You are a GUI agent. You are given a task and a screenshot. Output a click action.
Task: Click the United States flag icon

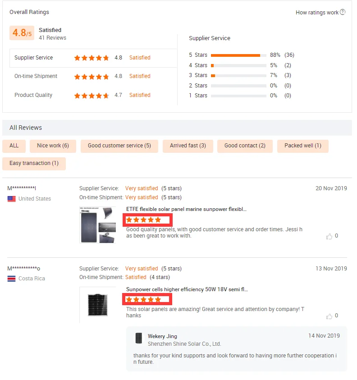pyautogui.click(x=12, y=199)
